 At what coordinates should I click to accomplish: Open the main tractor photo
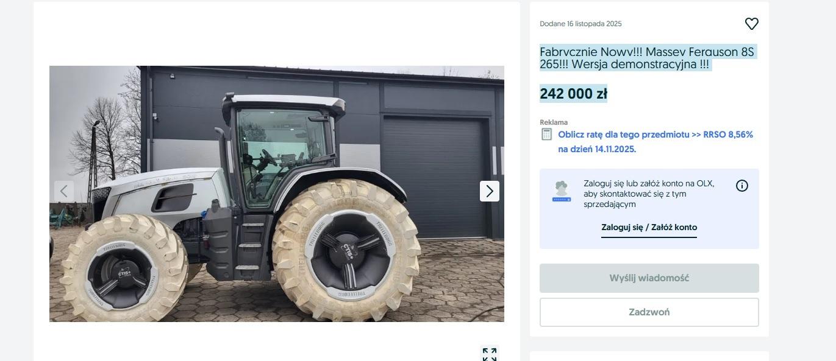click(277, 194)
